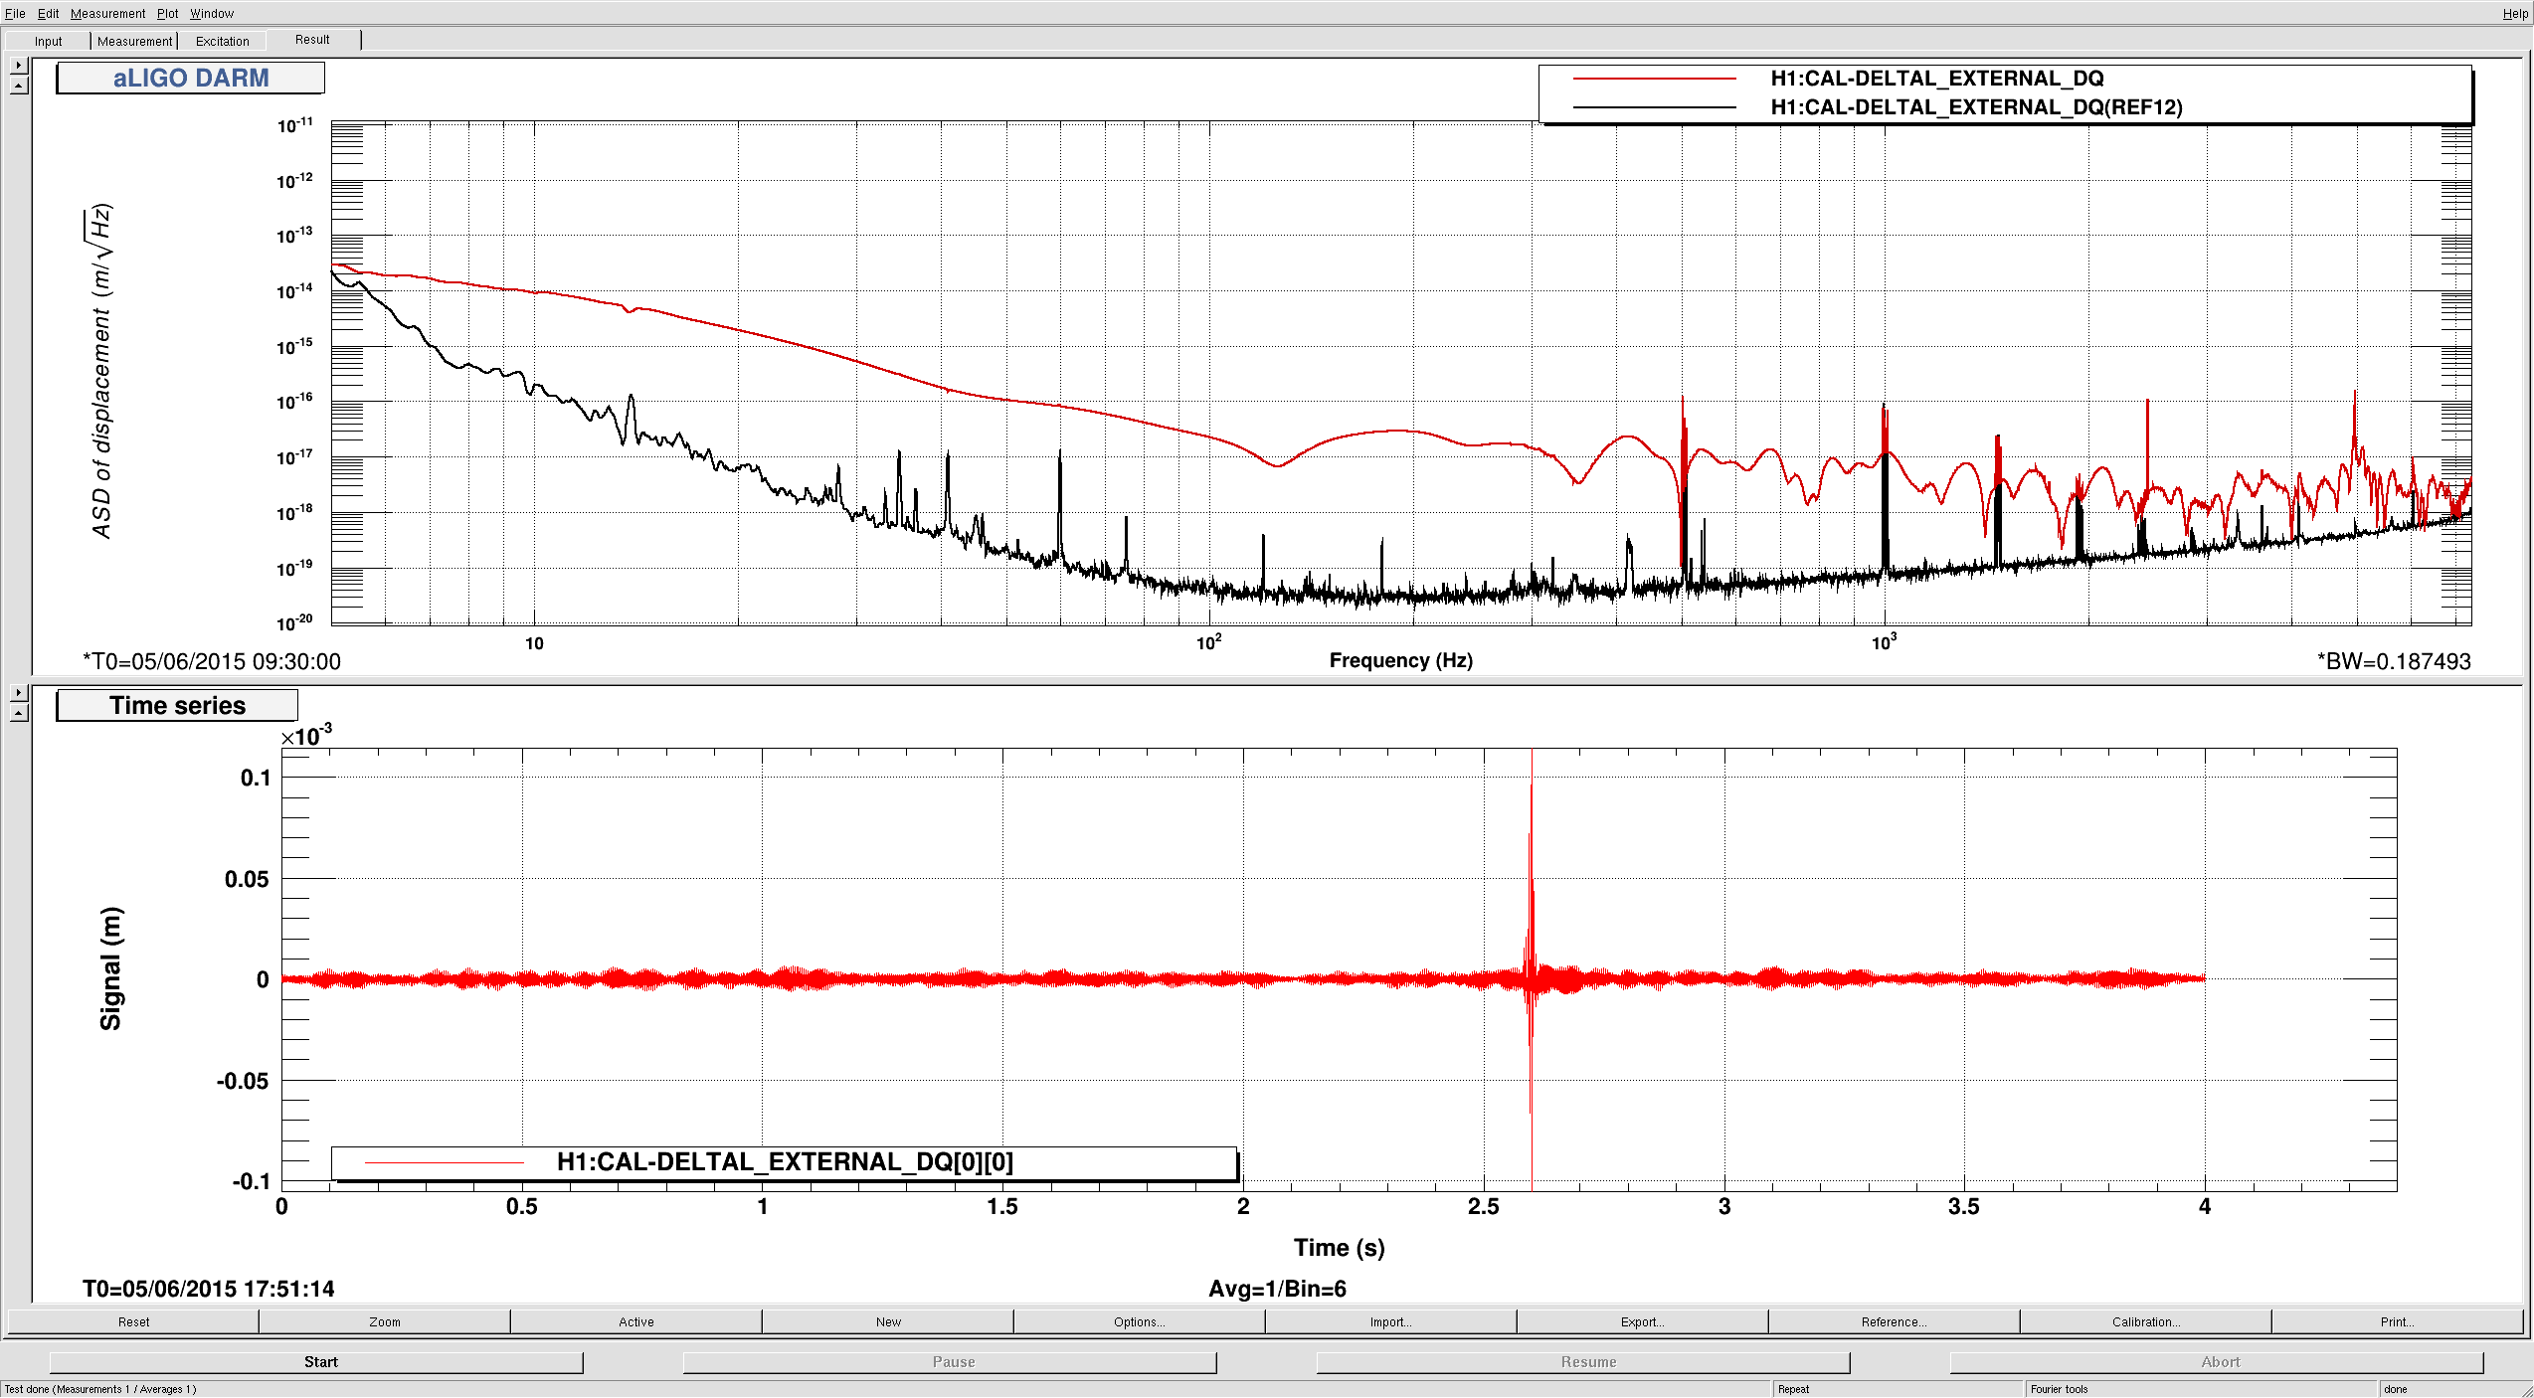The height and width of the screenshot is (1398, 2534).
Task: Select the Result tab
Action: pos(312,40)
